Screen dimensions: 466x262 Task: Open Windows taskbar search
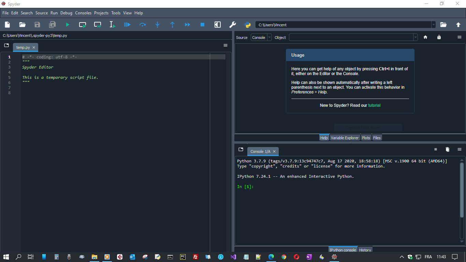(x=18, y=257)
